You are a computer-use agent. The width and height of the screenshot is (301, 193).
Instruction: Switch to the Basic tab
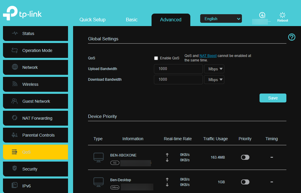pos(132,20)
